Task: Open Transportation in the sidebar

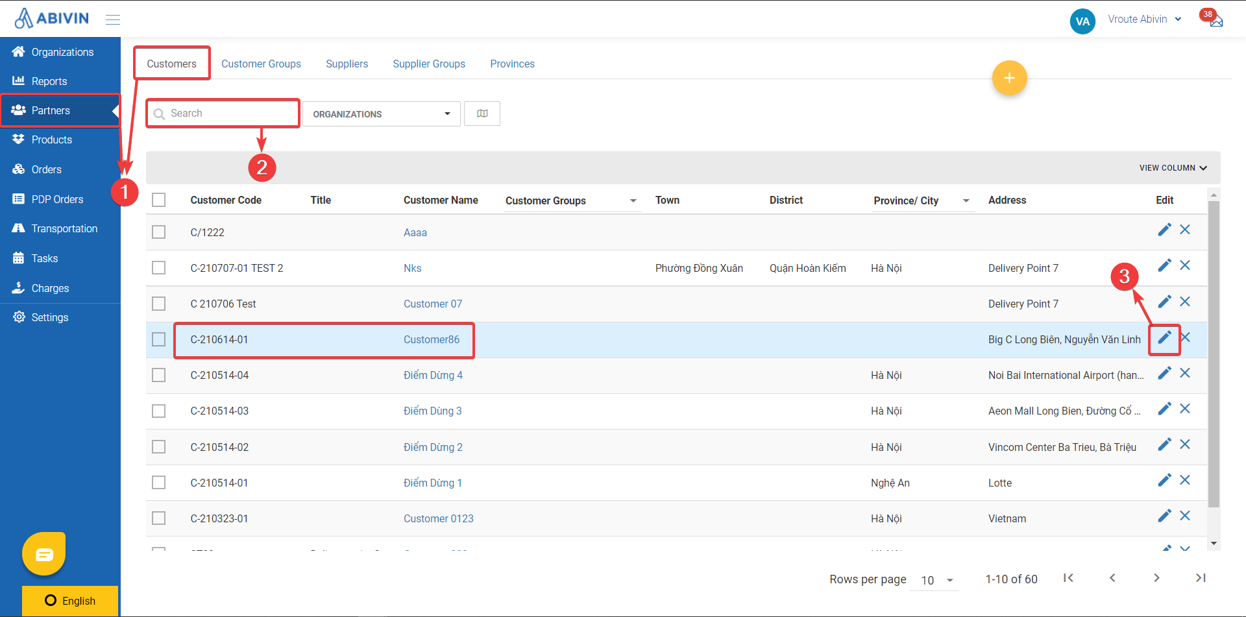Action: (60, 228)
